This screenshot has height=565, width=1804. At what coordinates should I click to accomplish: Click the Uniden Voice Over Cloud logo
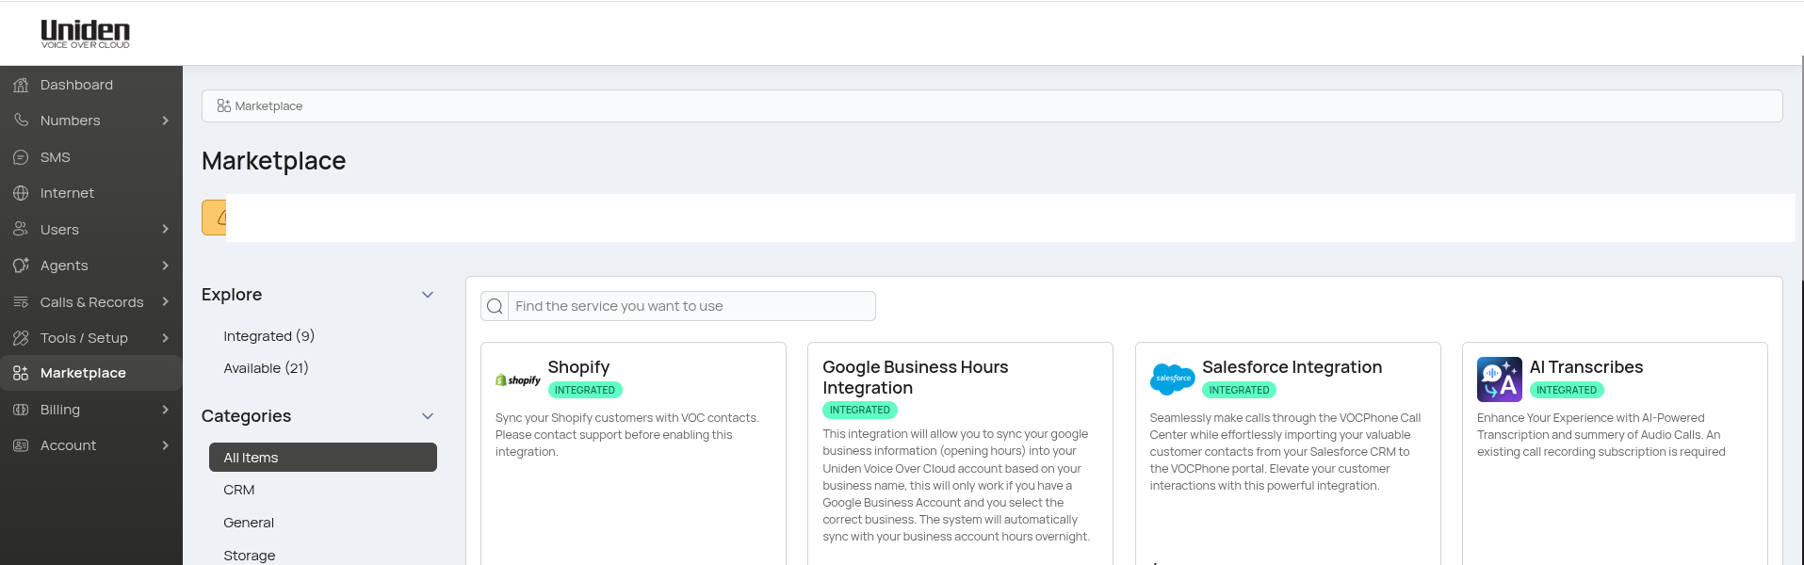(x=85, y=34)
